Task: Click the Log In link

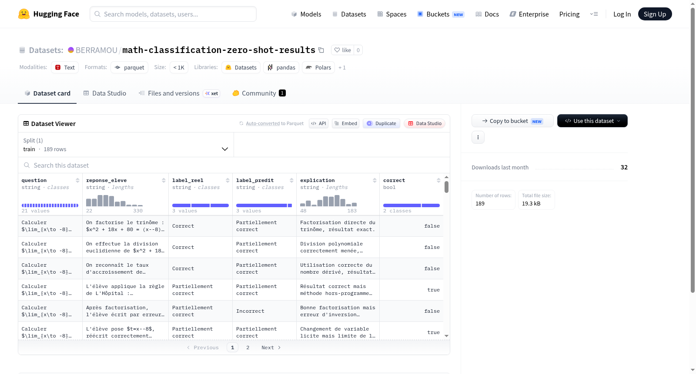Action: (x=622, y=14)
